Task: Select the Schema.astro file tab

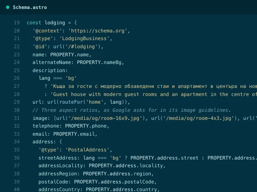Action: tap(30, 7)
